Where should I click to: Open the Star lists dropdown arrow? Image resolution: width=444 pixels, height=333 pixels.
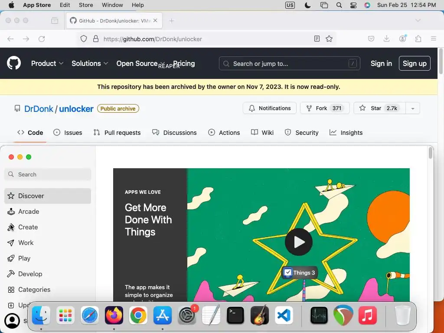point(413,108)
